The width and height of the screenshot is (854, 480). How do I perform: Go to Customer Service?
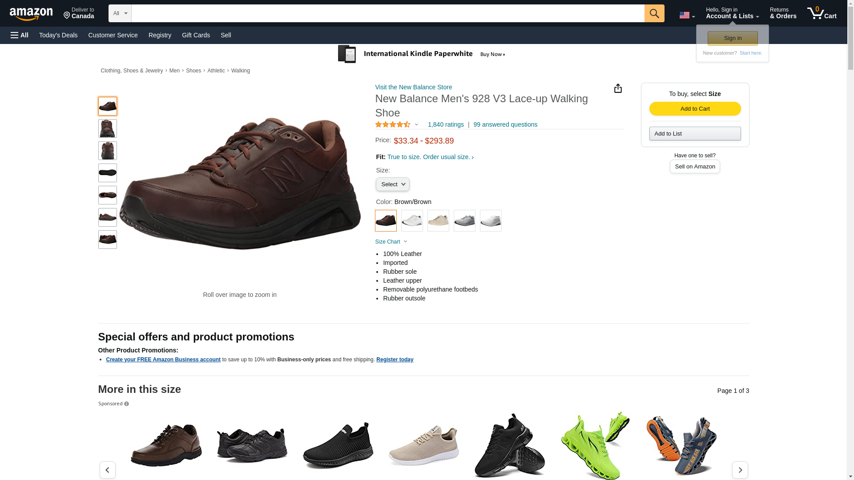coord(113,35)
